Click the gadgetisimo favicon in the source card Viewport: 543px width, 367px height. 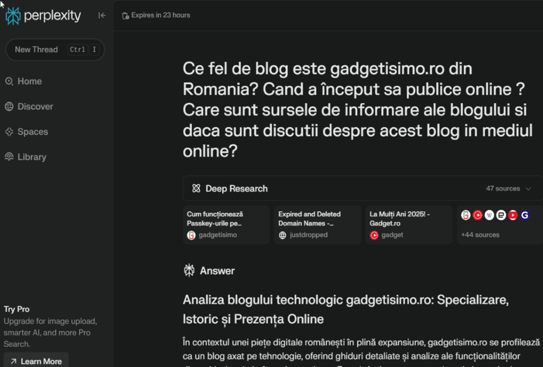tap(191, 235)
